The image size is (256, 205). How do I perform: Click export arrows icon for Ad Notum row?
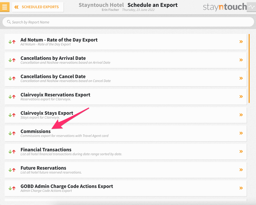coord(12,42)
